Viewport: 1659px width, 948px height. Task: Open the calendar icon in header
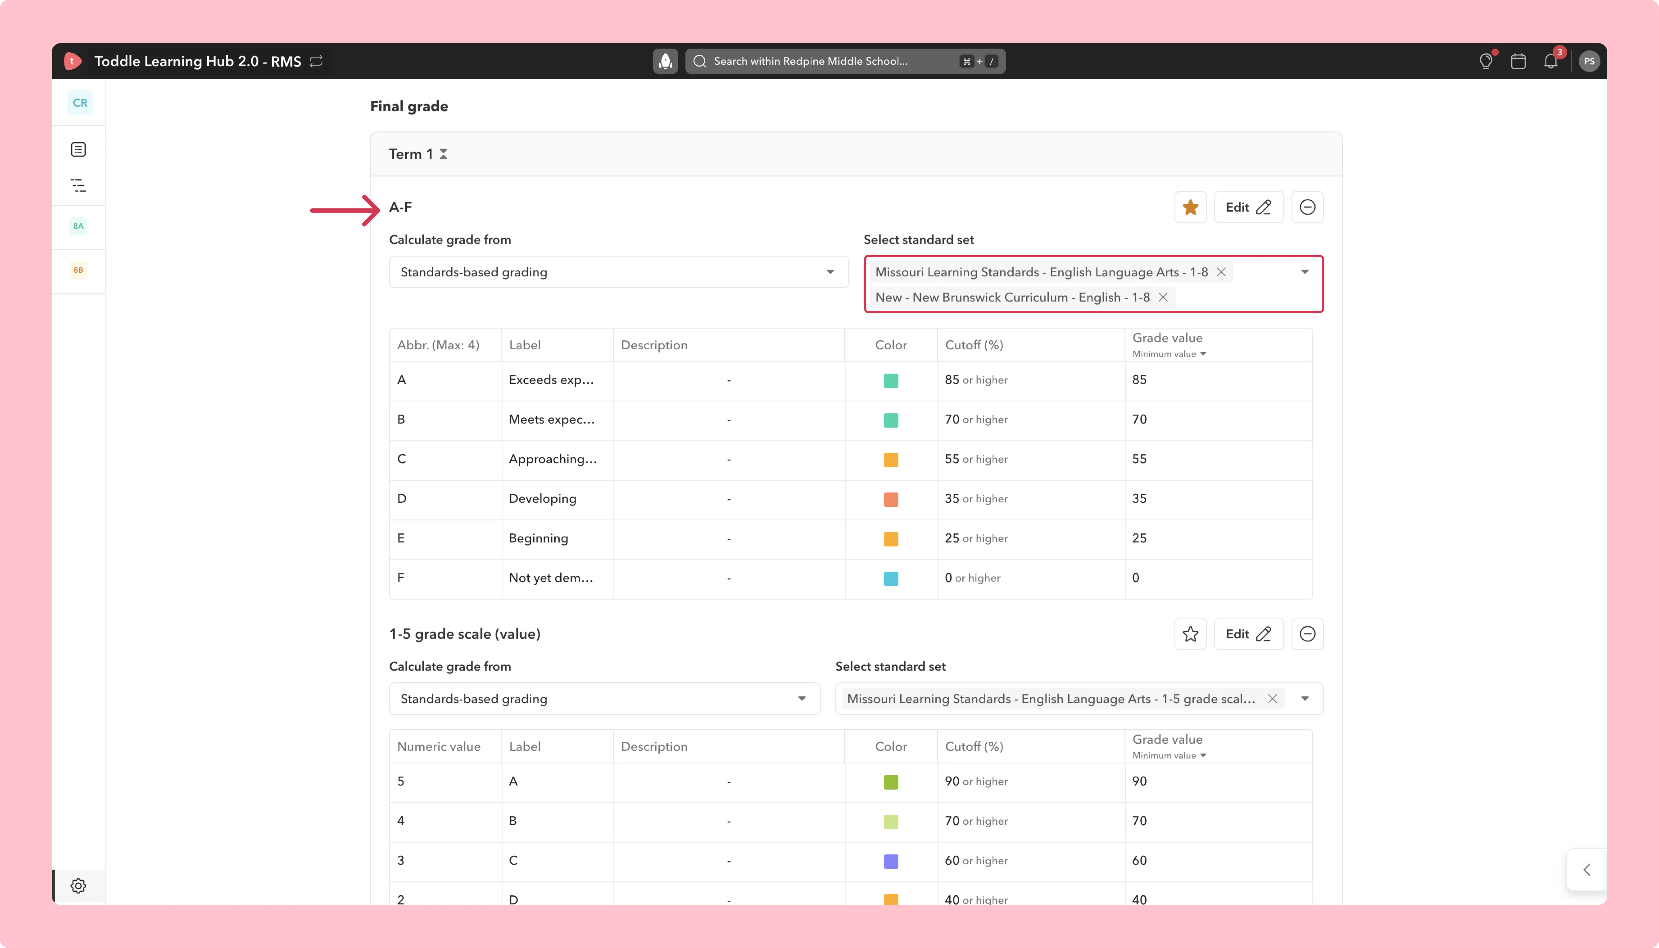tap(1518, 61)
